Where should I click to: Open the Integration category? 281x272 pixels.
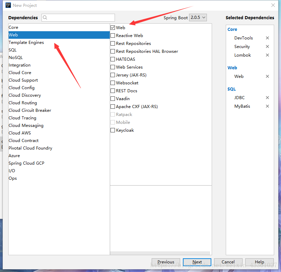pos(59,65)
